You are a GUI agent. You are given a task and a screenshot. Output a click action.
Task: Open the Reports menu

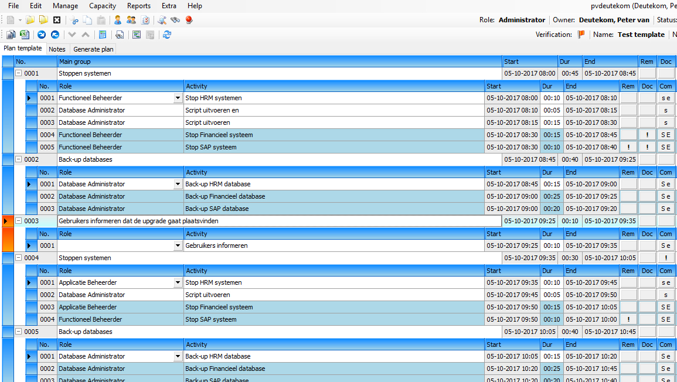point(138,6)
